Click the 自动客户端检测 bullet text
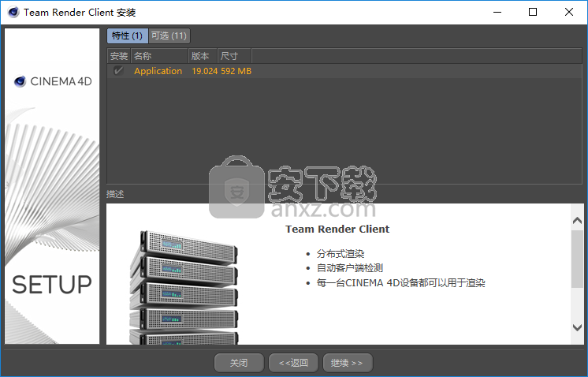Screen dimensions: 588x377 pos(349,268)
